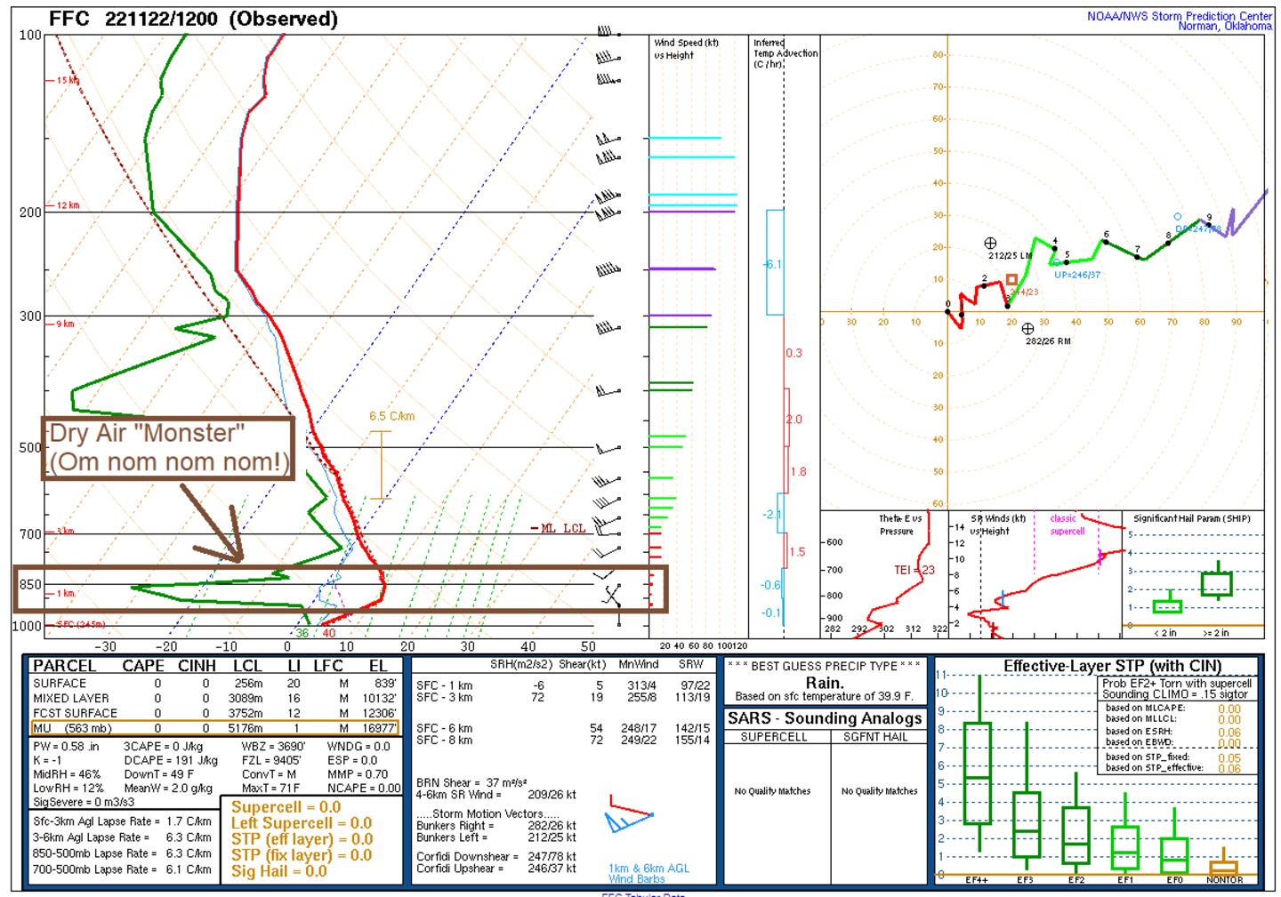Click the Bunkers right mover marker 282/26 RM
The height and width of the screenshot is (897, 1281).
pos(1027,329)
